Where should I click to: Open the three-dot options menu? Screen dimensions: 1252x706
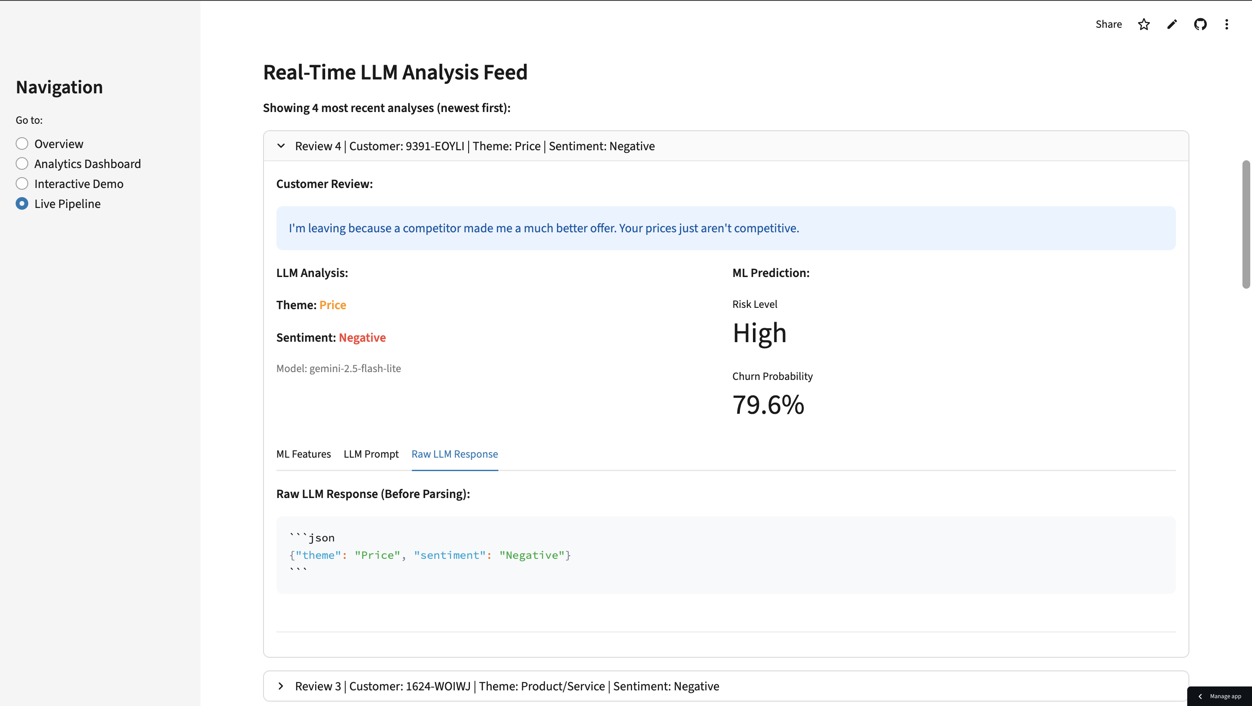coord(1226,24)
